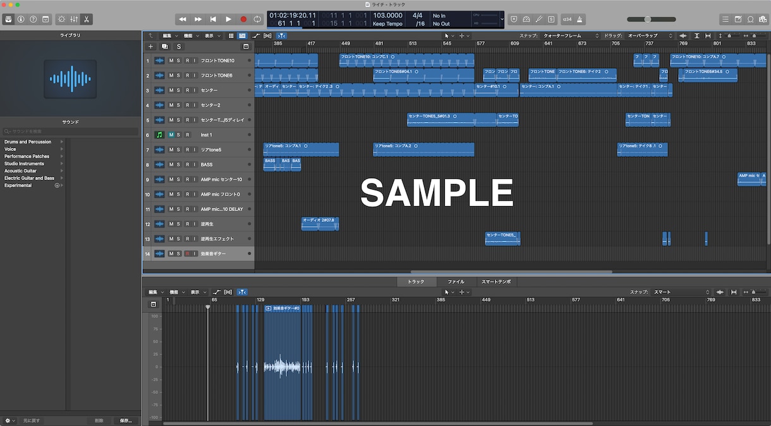771x426 pixels.
Task: Solo the BASS track
Action: tap(179, 165)
